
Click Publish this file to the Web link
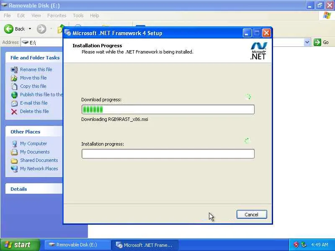41,95
